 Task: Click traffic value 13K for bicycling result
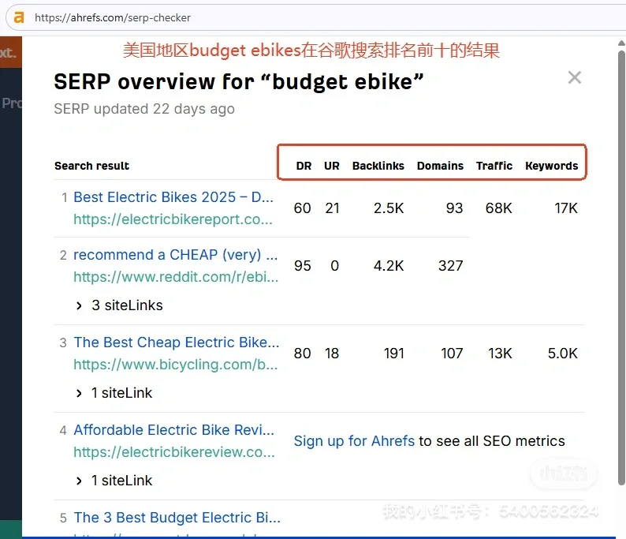click(x=500, y=354)
